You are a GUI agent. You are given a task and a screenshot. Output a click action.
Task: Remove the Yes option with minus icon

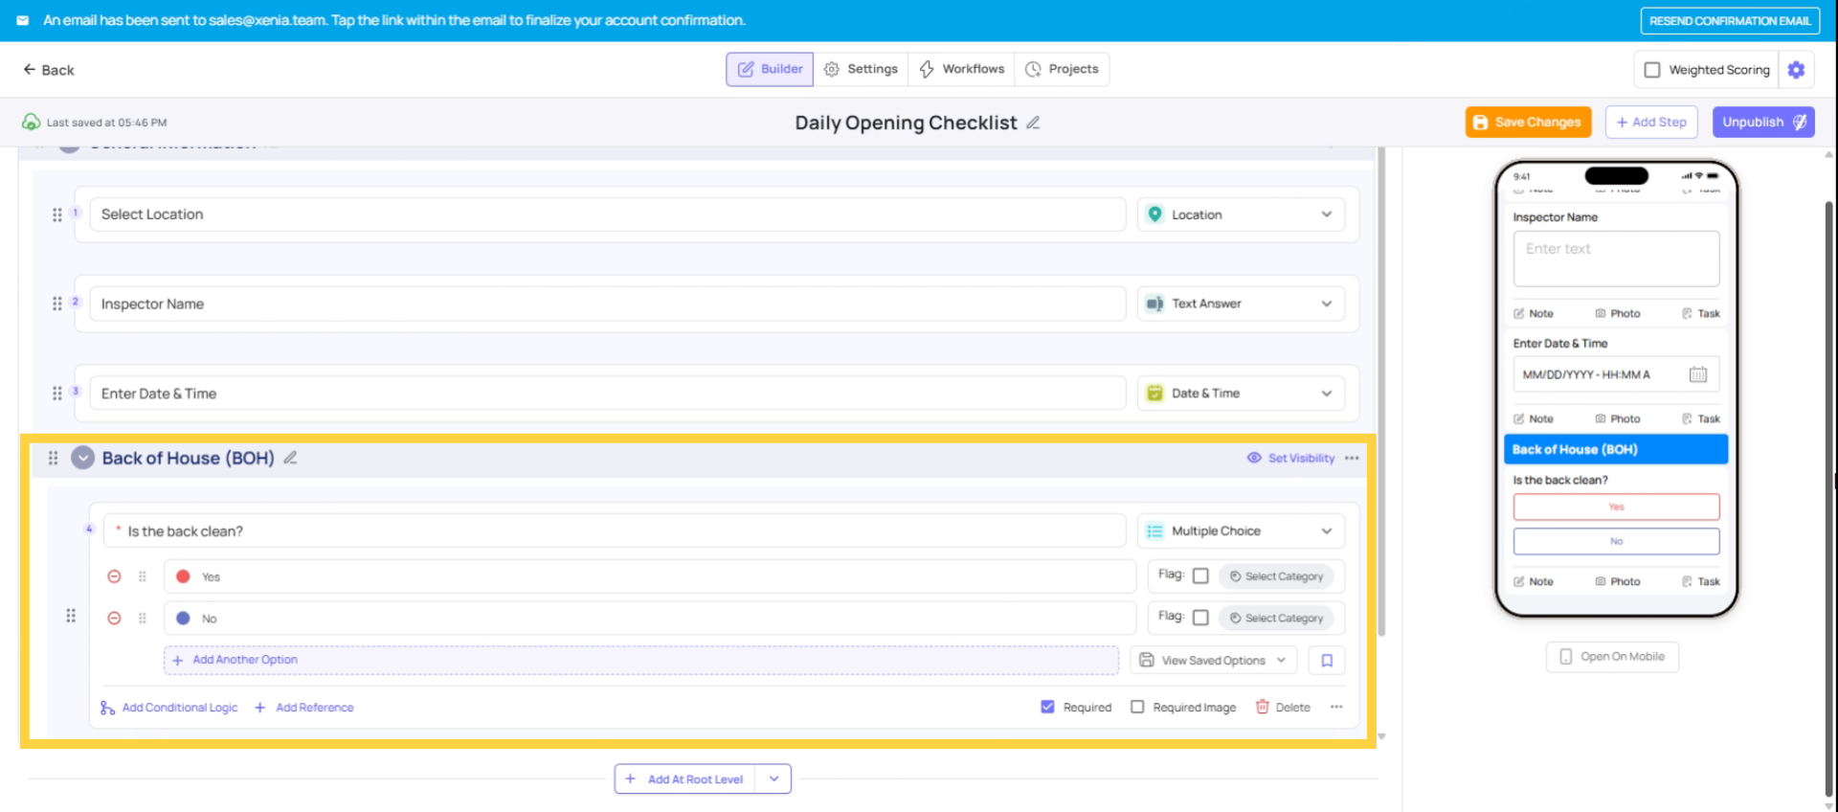tap(114, 576)
